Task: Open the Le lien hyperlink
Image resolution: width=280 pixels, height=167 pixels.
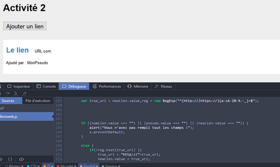Action: pos(18,50)
